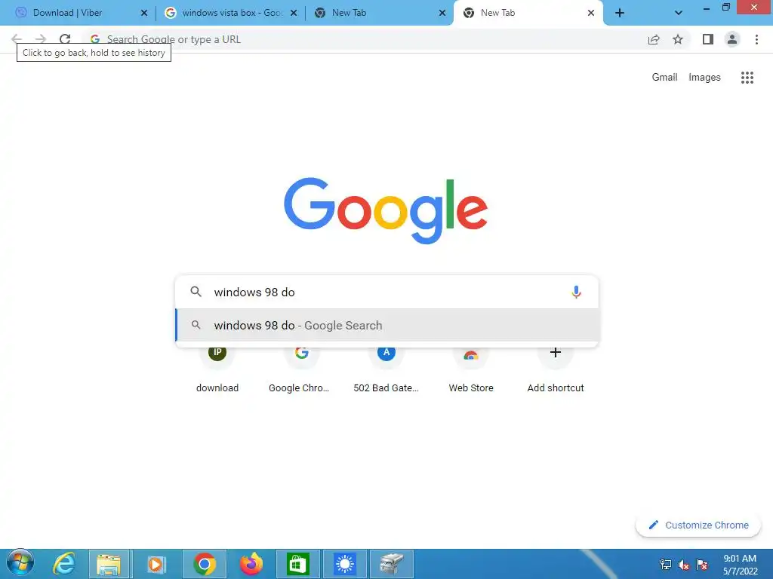Launch Internet Explorer from the taskbar
Screen dimensions: 773x579
coord(64,564)
